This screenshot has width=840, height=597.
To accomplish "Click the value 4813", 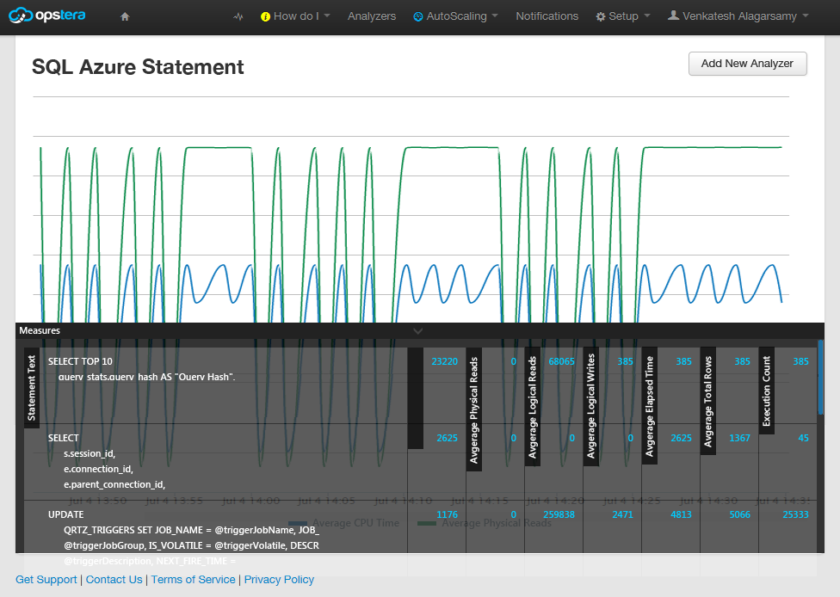I will coord(681,514).
